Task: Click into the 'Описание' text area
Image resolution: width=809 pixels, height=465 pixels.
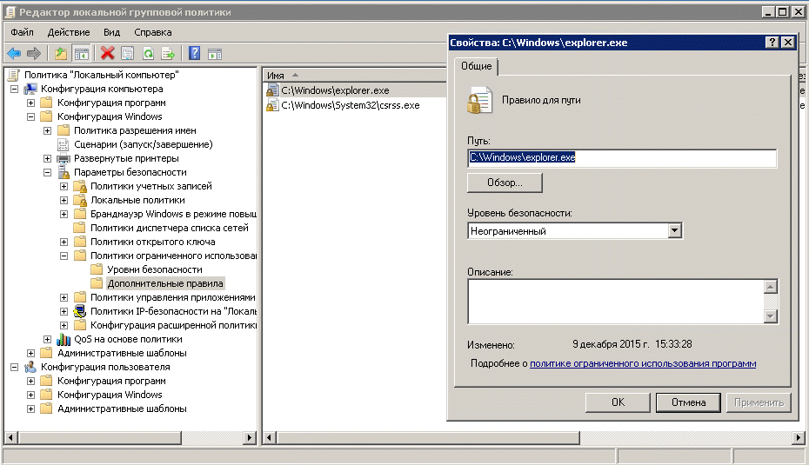Action: 616,302
